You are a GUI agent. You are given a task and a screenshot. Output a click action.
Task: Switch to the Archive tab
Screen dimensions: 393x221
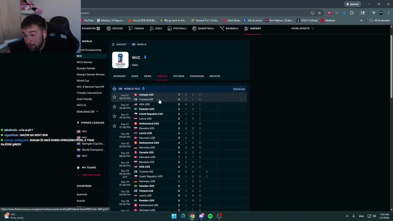coord(215,76)
